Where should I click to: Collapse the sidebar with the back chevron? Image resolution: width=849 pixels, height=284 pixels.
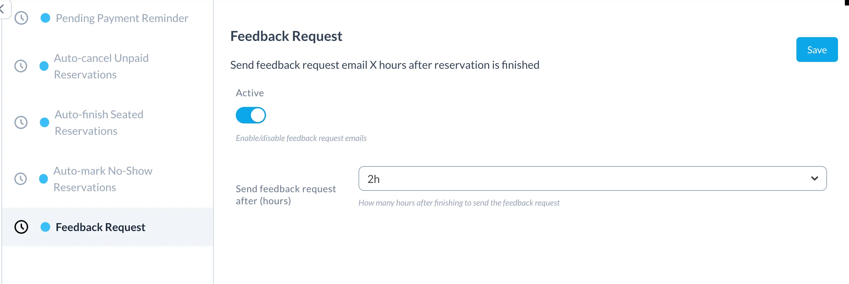pyautogui.click(x=3, y=8)
